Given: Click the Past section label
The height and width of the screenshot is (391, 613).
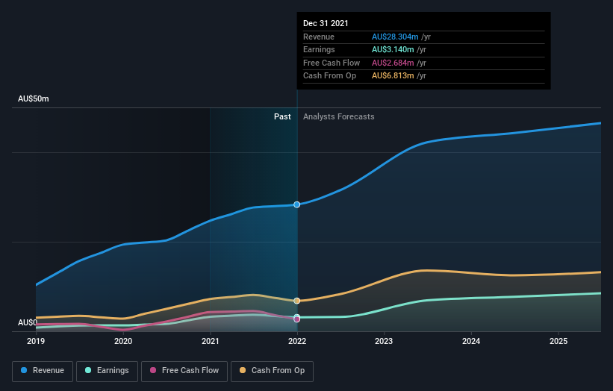Looking at the screenshot, I should click(282, 116).
